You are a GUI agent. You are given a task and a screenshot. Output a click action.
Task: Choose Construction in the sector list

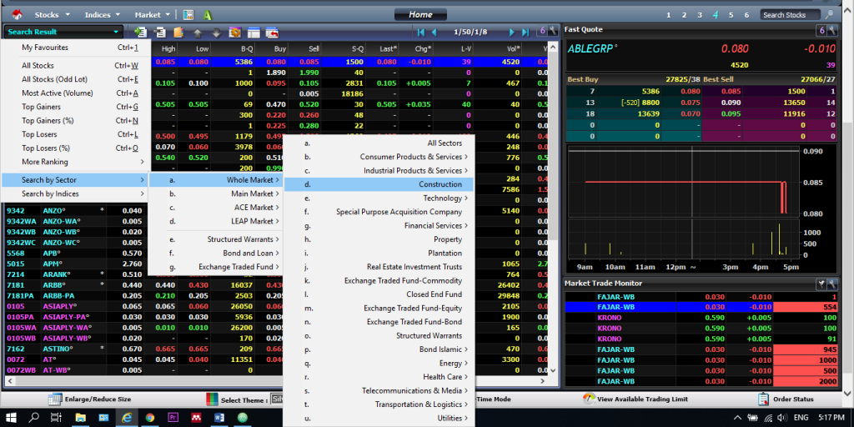click(x=379, y=184)
